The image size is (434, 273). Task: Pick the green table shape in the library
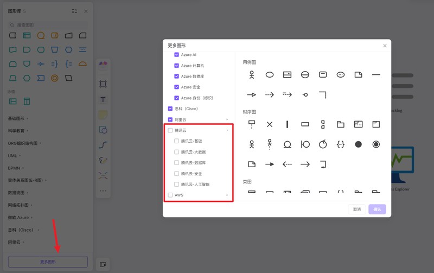pos(27,35)
